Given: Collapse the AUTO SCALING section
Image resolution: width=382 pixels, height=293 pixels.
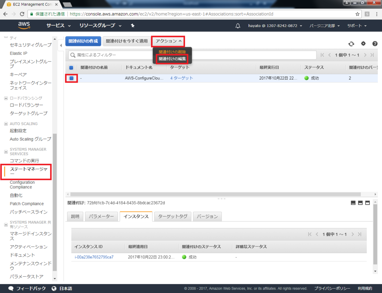Looking at the screenshot, I should click(x=6, y=124).
